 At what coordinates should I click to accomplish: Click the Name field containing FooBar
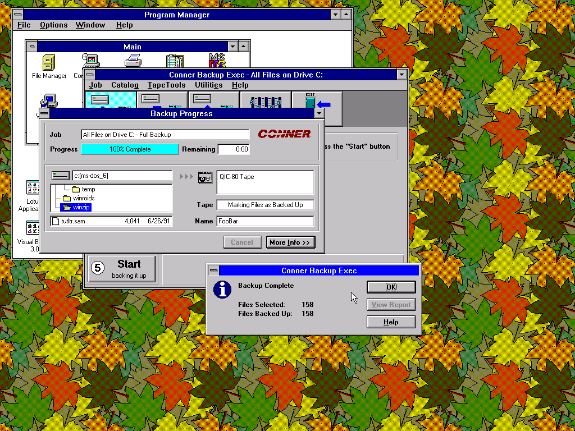point(265,221)
